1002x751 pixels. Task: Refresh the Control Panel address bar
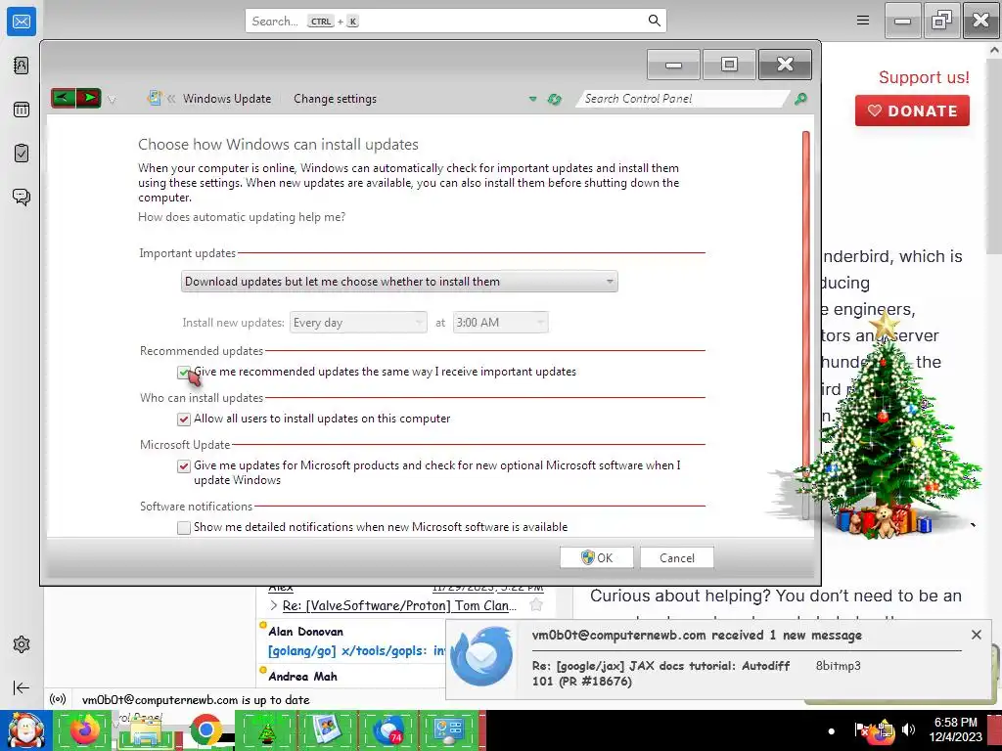(x=554, y=99)
